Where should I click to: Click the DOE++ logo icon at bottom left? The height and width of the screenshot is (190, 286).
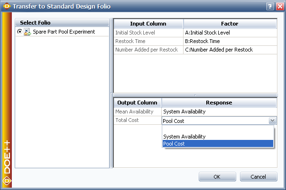pos(7,180)
